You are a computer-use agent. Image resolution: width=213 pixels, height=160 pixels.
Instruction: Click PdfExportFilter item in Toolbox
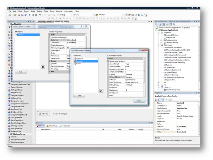pyautogui.click(x=16, y=128)
